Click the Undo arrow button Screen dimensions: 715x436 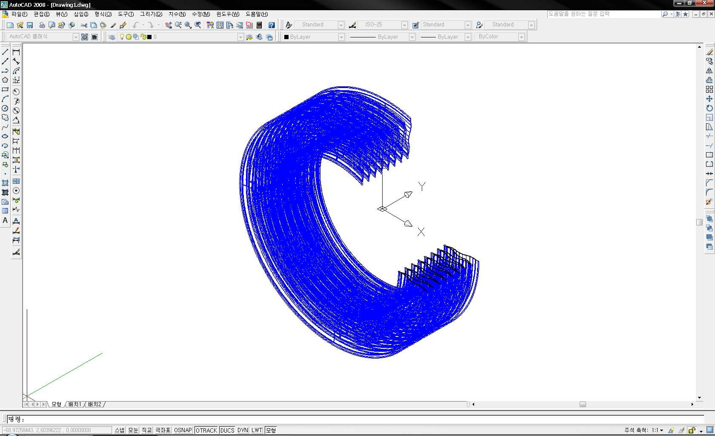point(136,25)
